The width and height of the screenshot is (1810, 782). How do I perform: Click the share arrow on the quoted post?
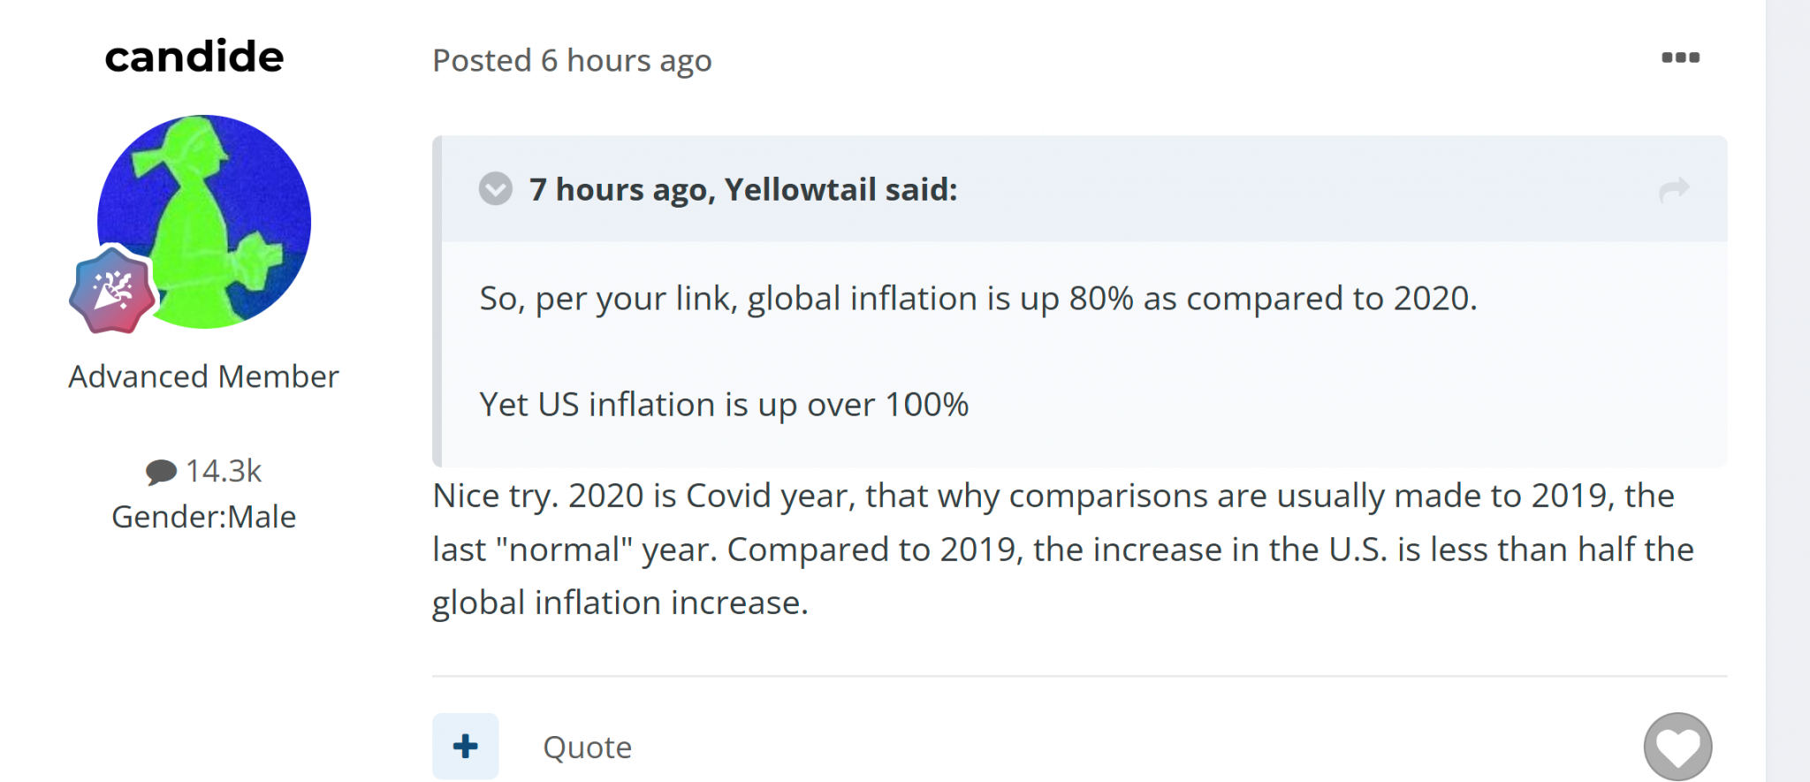[x=1677, y=188]
